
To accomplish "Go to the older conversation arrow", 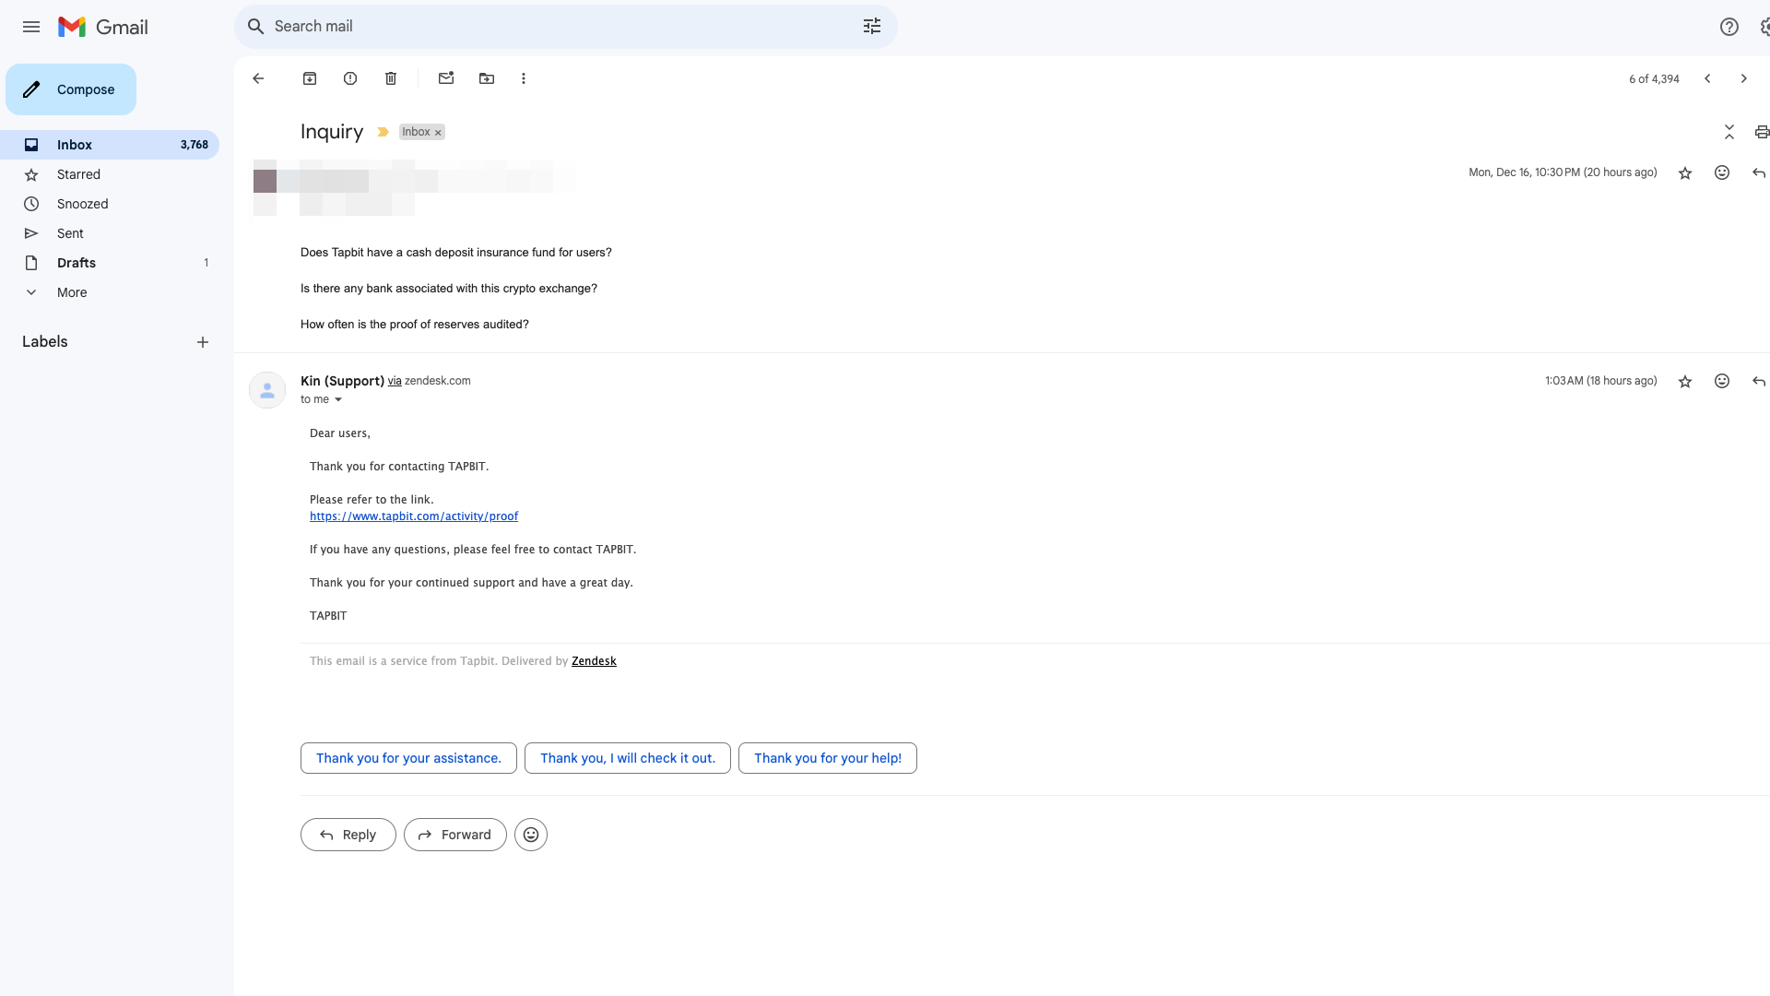I will (1743, 78).
